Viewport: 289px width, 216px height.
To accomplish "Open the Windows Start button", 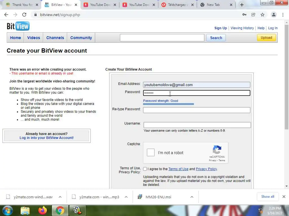I will coord(8,210).
